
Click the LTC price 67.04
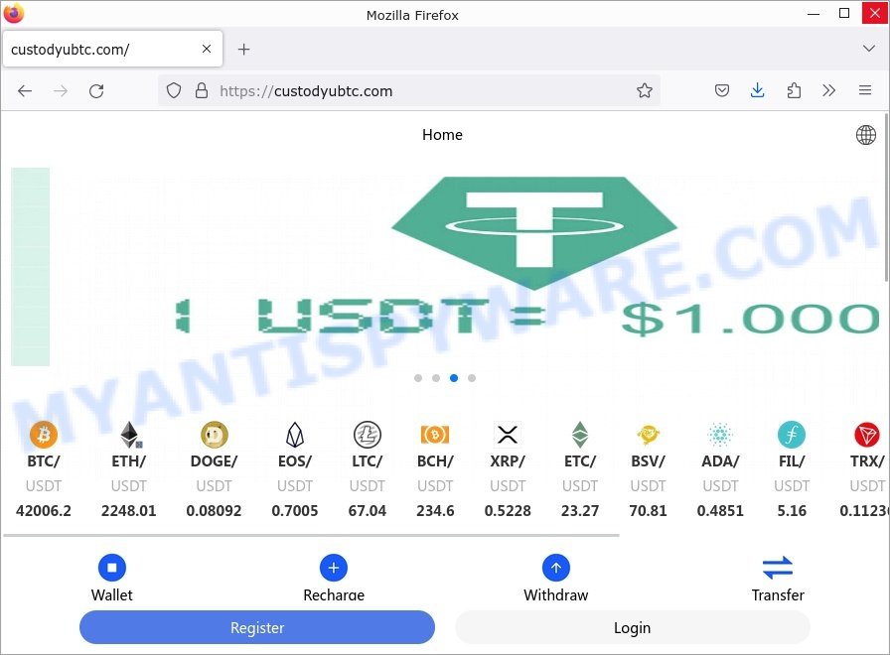click(x=368, y=511)
